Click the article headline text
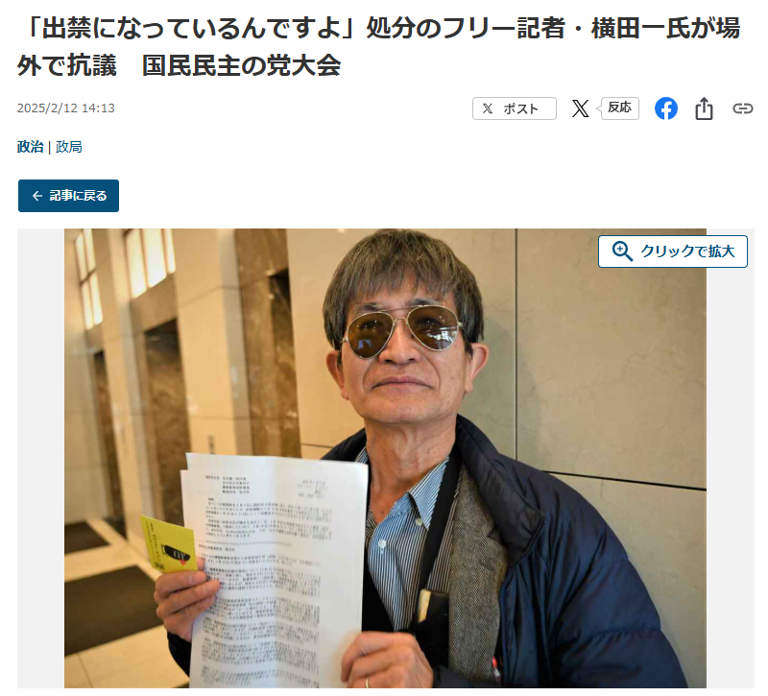Image resolution: width=768 pixels, height=696 pixels. click(x=378, y=46)
